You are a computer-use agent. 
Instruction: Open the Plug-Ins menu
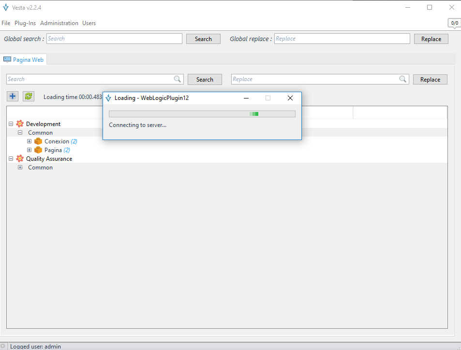point(25,23)
